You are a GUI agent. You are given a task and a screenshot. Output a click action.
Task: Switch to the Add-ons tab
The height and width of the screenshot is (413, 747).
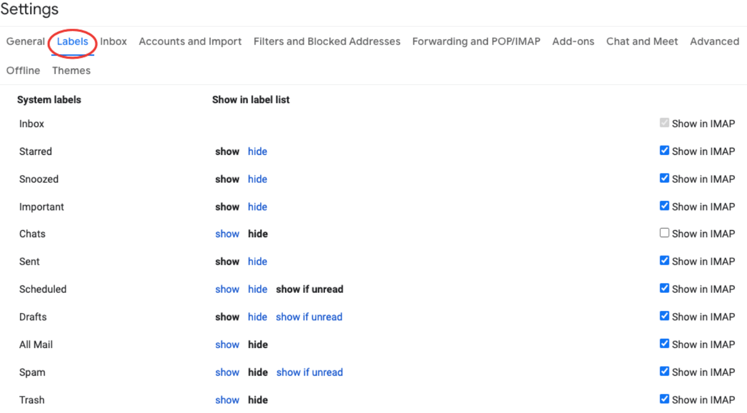[573, 41]
